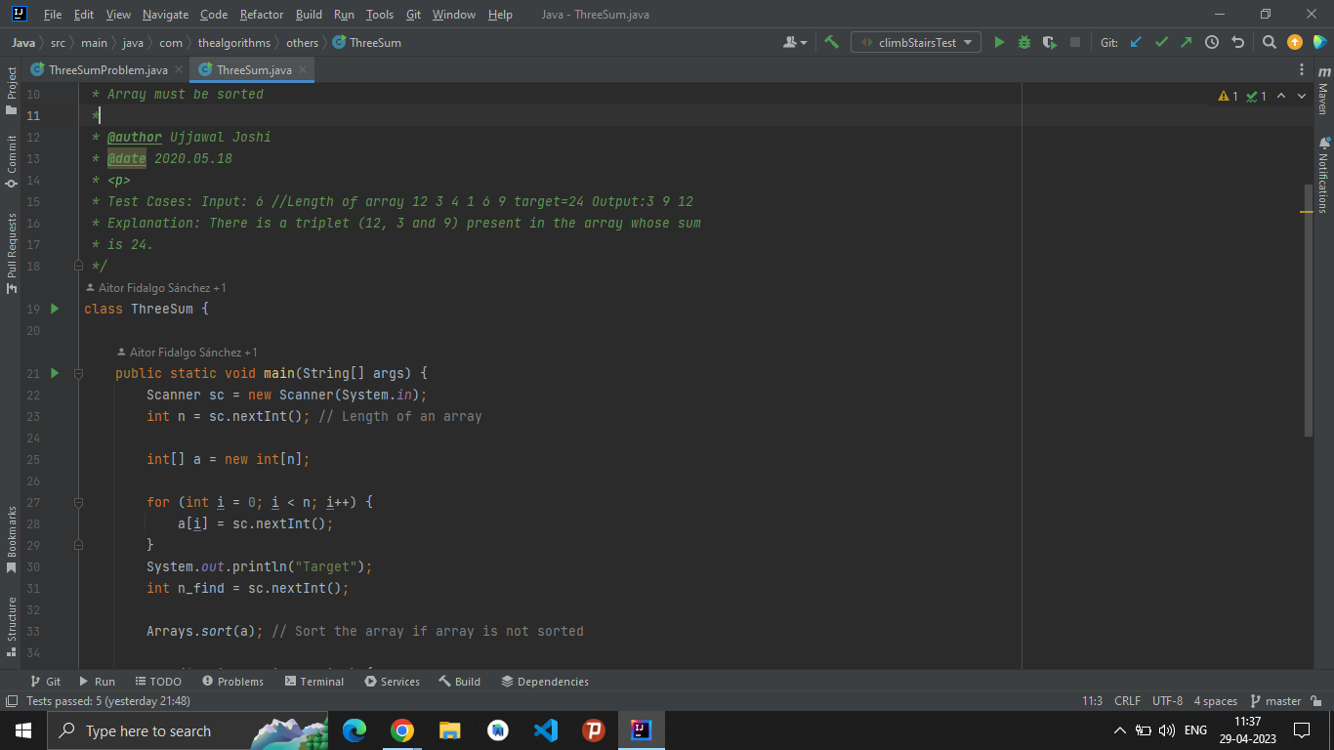Open the Terminal tool window
Screen dimensions: 1334x750
[314, 682]
